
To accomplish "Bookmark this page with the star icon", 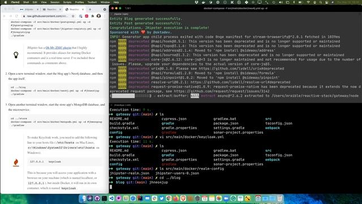I will pos(73,16).
